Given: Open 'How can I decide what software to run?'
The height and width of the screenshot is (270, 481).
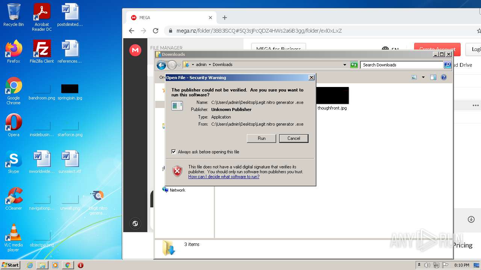Looking at the screenshot, I should click(x=224, y=177).
